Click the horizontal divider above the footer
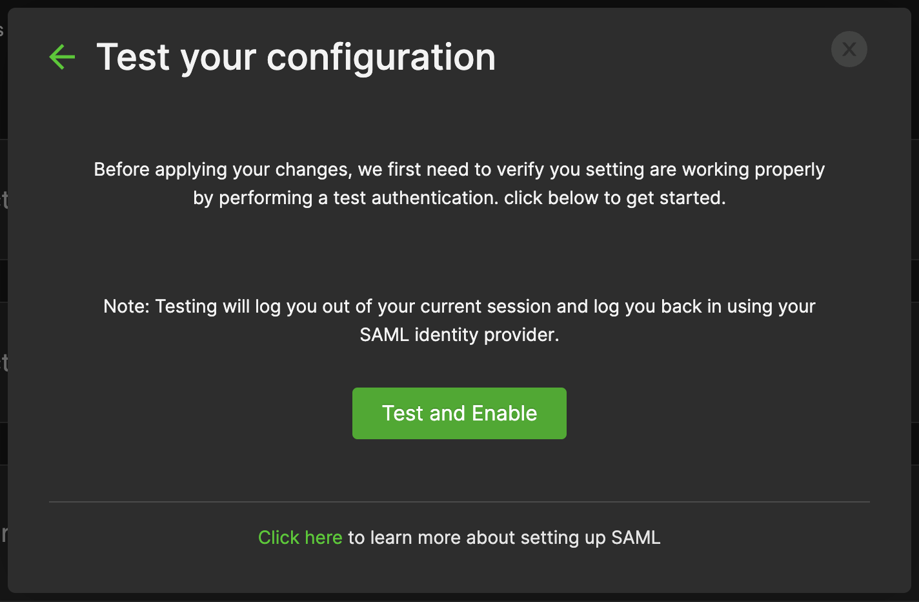This screenshot has width=919, height=602. tap(459, 502)
